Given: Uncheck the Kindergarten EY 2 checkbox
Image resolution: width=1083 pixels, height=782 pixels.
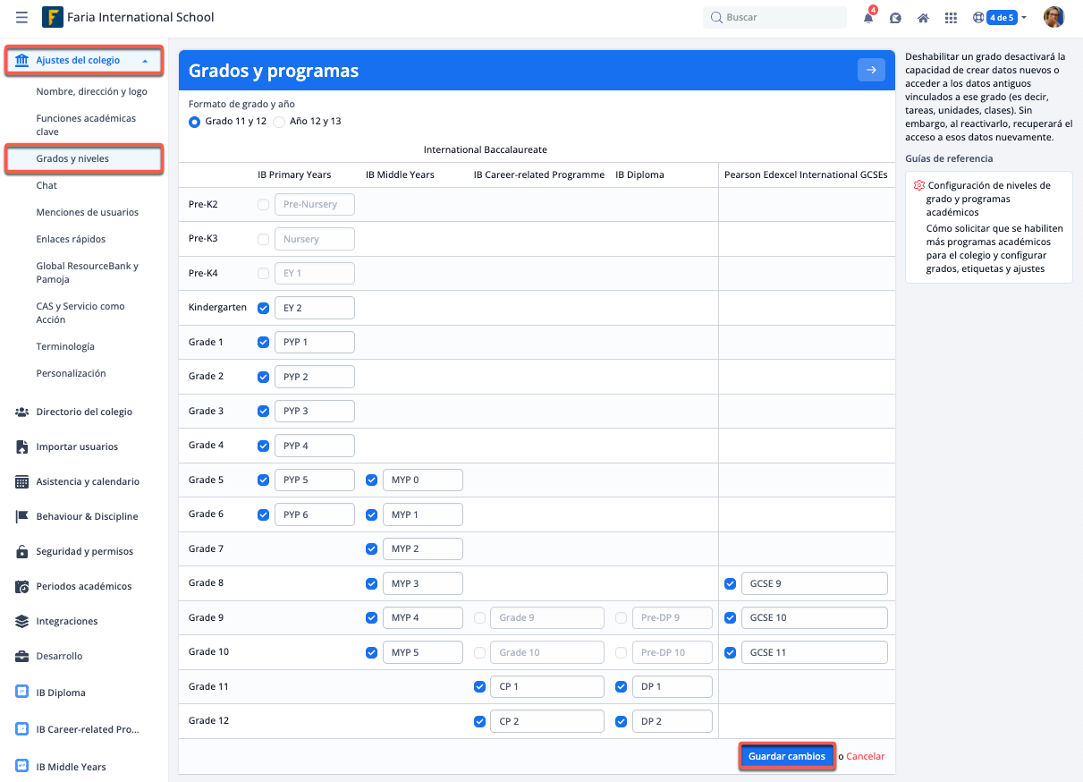Looking at the screenshot, I should 263,308.
